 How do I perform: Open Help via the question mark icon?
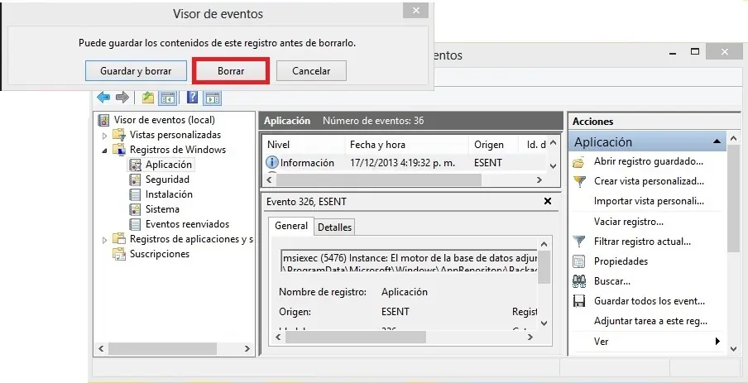tap(192, 98)
